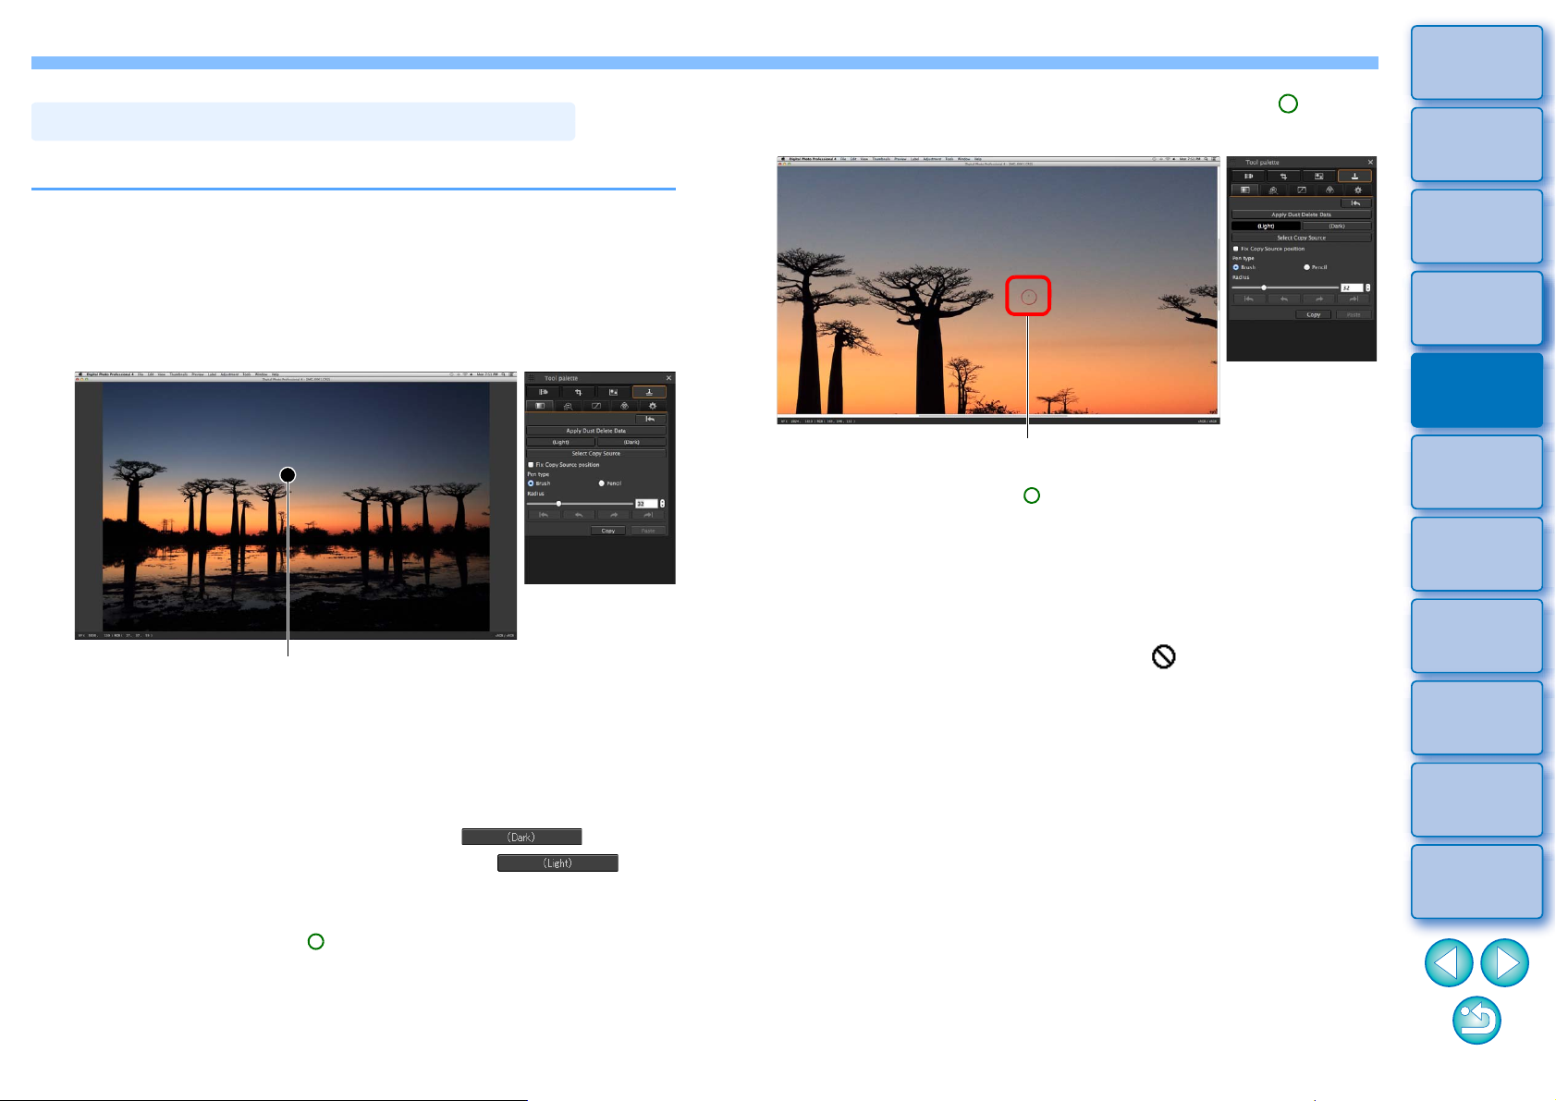
Task: Click Select Copy Source beside the lake-reflection photo
Action: tap(596, 453)
